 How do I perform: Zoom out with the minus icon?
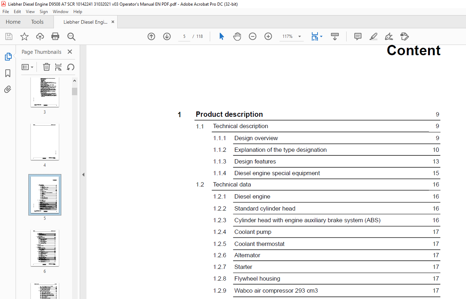pos(253,36)
